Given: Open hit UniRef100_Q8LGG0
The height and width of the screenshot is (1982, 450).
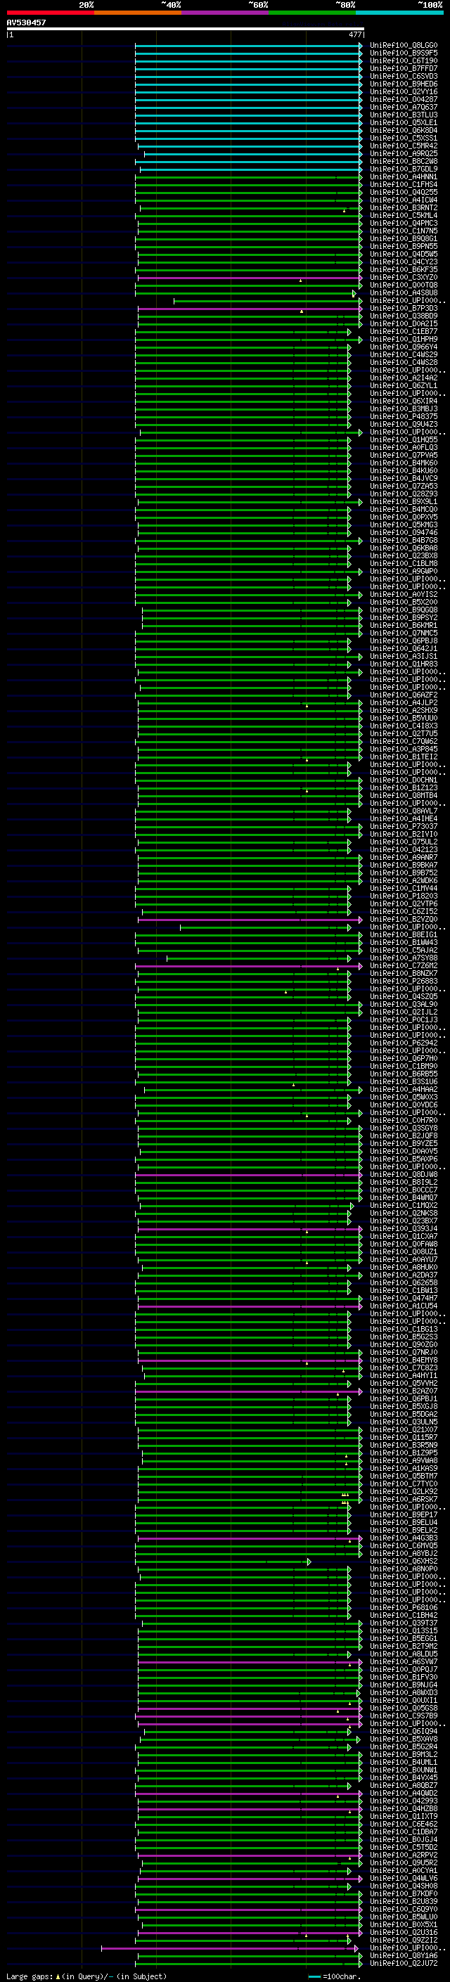Looking at the screenshot, I should point(403,46).
